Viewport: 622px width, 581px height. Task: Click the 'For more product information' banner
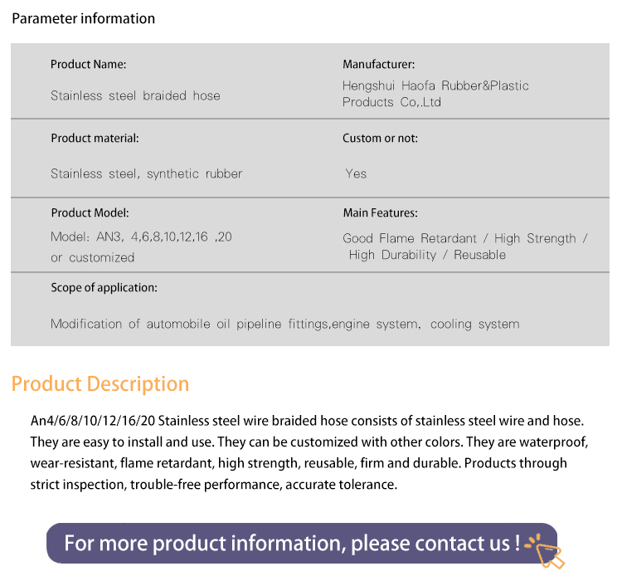302,544
